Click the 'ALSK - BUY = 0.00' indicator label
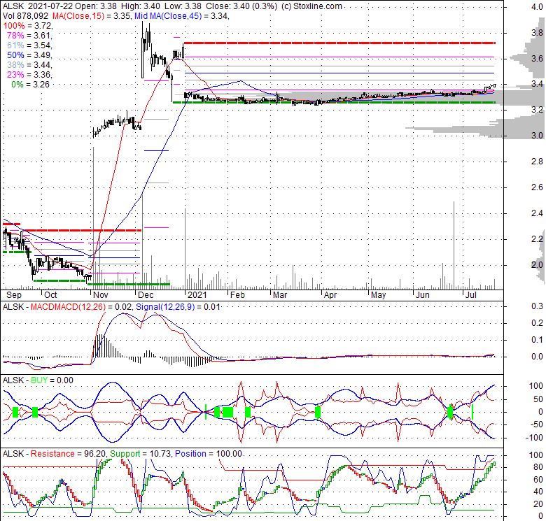This screenshot has width=546, height=521. pos(38,380)
